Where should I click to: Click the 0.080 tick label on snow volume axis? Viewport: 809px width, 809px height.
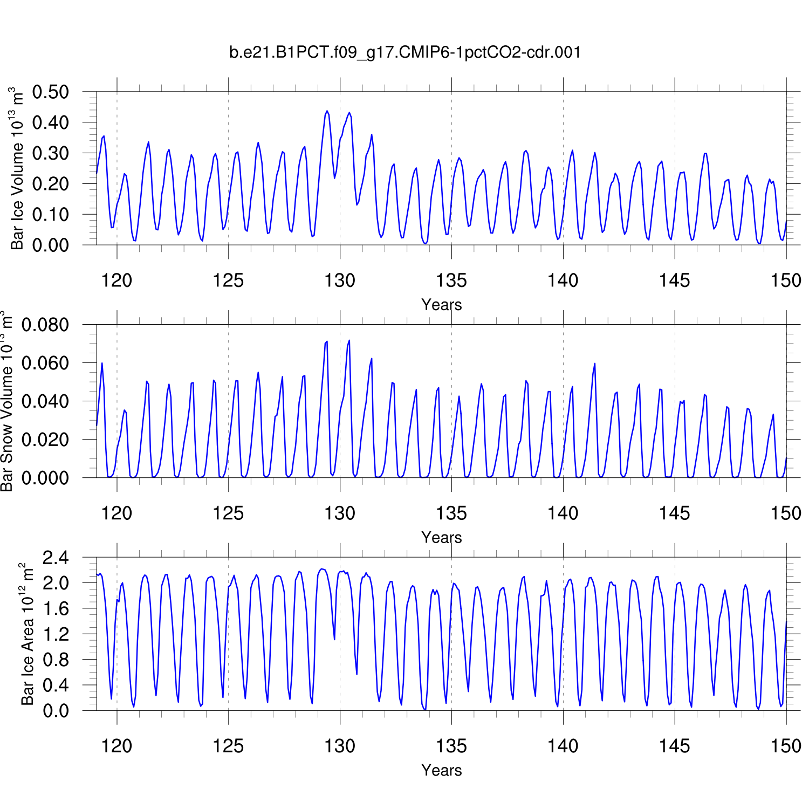click(x=45, y=325)
